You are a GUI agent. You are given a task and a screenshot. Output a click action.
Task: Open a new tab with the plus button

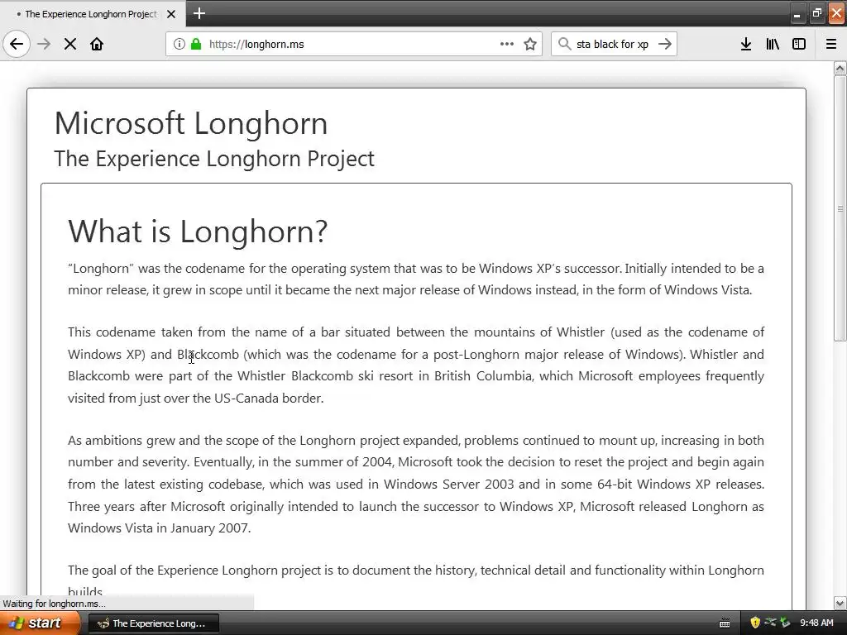pos(199,13)
